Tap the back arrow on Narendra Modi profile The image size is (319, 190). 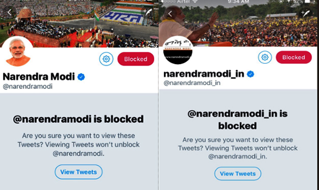[x=9, y=13]
